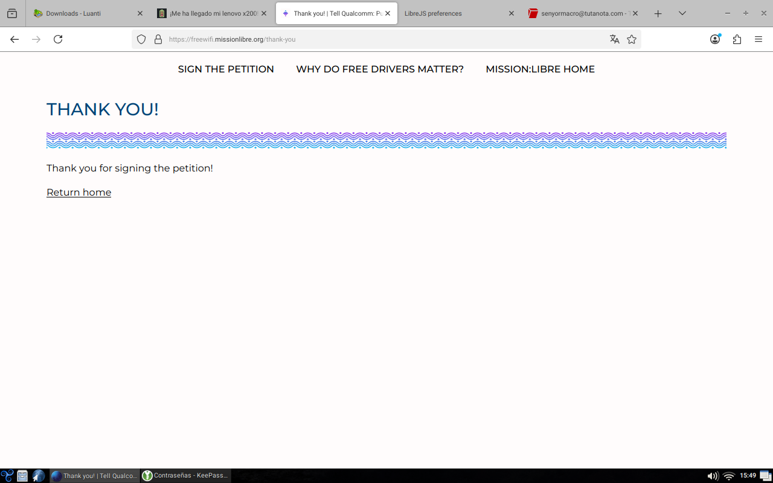Open the Firefox account menu

coord(715,39)
